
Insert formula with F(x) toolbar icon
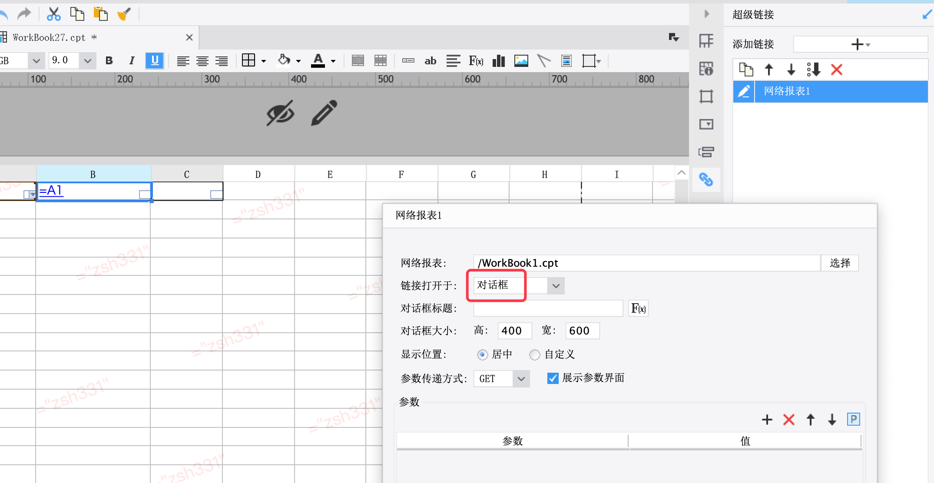476,61
